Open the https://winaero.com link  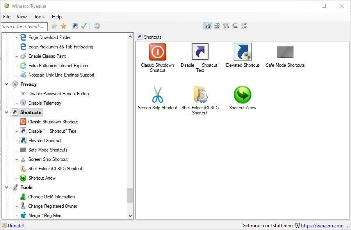click(322, 226)
